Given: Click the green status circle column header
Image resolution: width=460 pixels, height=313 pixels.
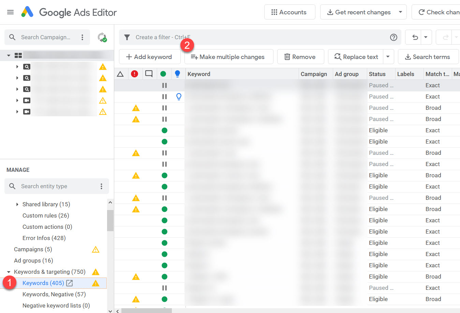Looking at the screenshot, I should click(163, 74).
